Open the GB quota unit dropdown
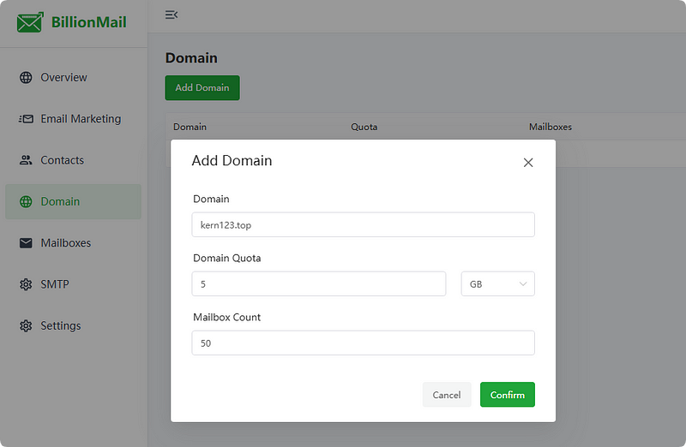Screen dimensions: 686x447 pyautogui.click(x=498, y=284)
